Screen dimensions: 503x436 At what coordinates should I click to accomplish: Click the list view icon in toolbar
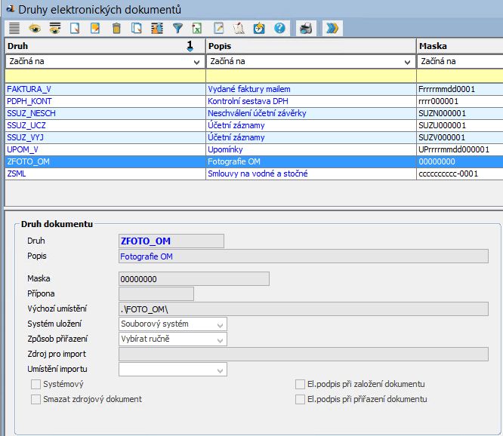pyautogui.click(x=14, y=29)
